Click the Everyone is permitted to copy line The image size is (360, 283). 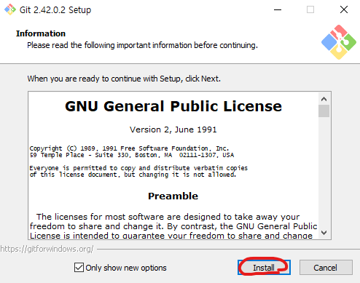138,168
